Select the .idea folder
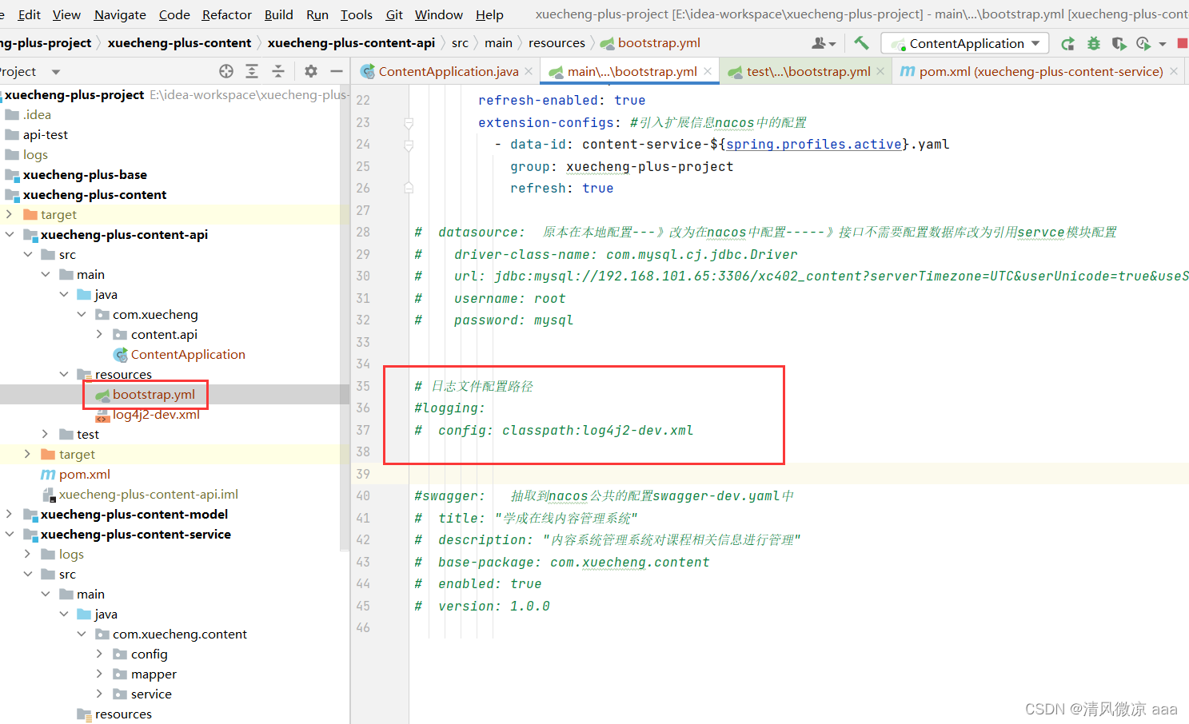Image resolution: width=1189 pixels, height=724 pixels. [x=37, y=114]
